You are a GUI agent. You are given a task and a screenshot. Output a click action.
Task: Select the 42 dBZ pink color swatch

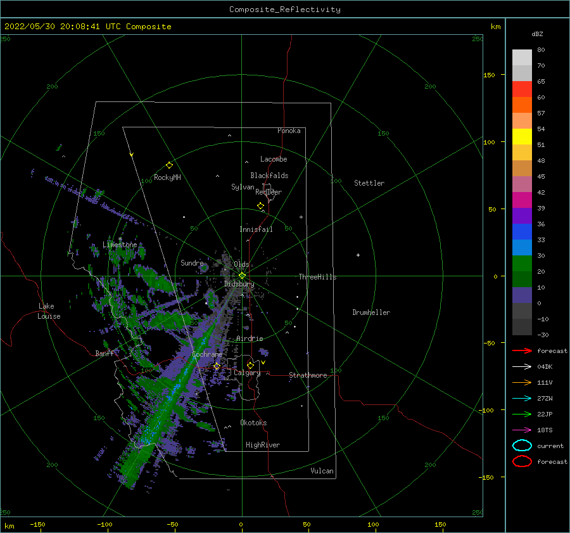click(x=522, y=184)
